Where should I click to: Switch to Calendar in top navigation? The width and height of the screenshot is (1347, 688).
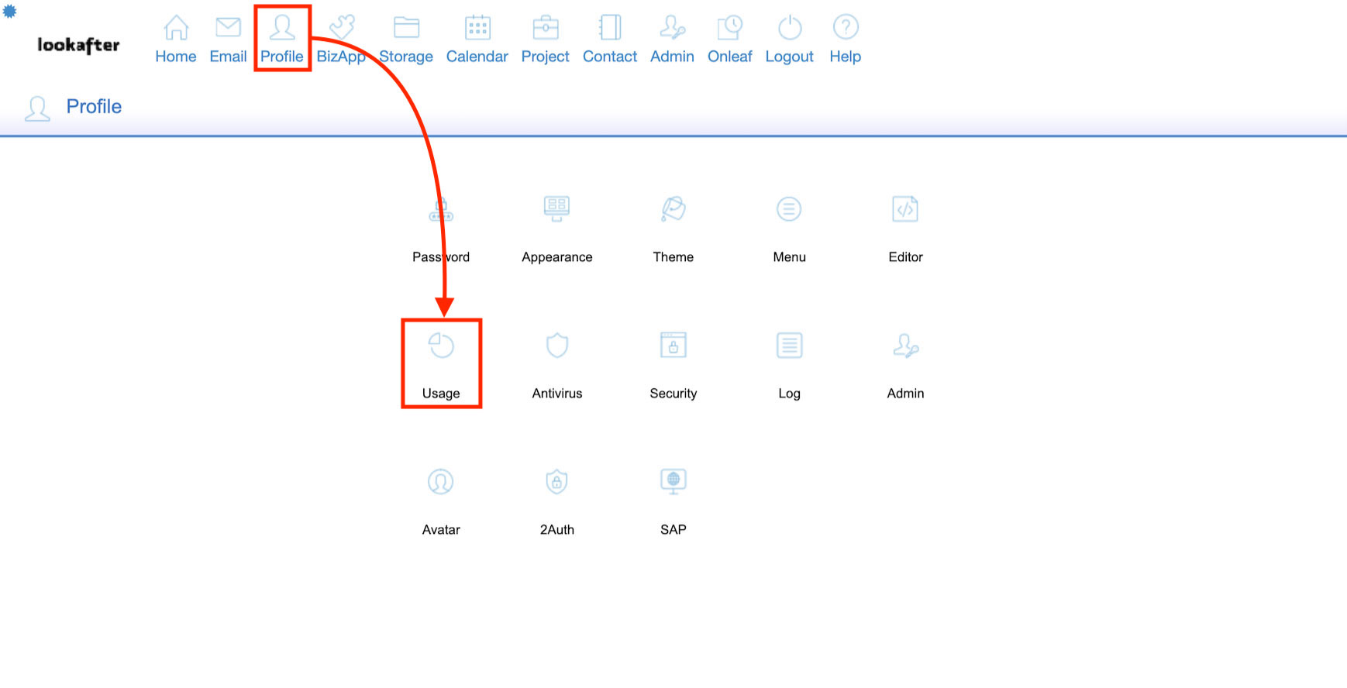(477, 40)
